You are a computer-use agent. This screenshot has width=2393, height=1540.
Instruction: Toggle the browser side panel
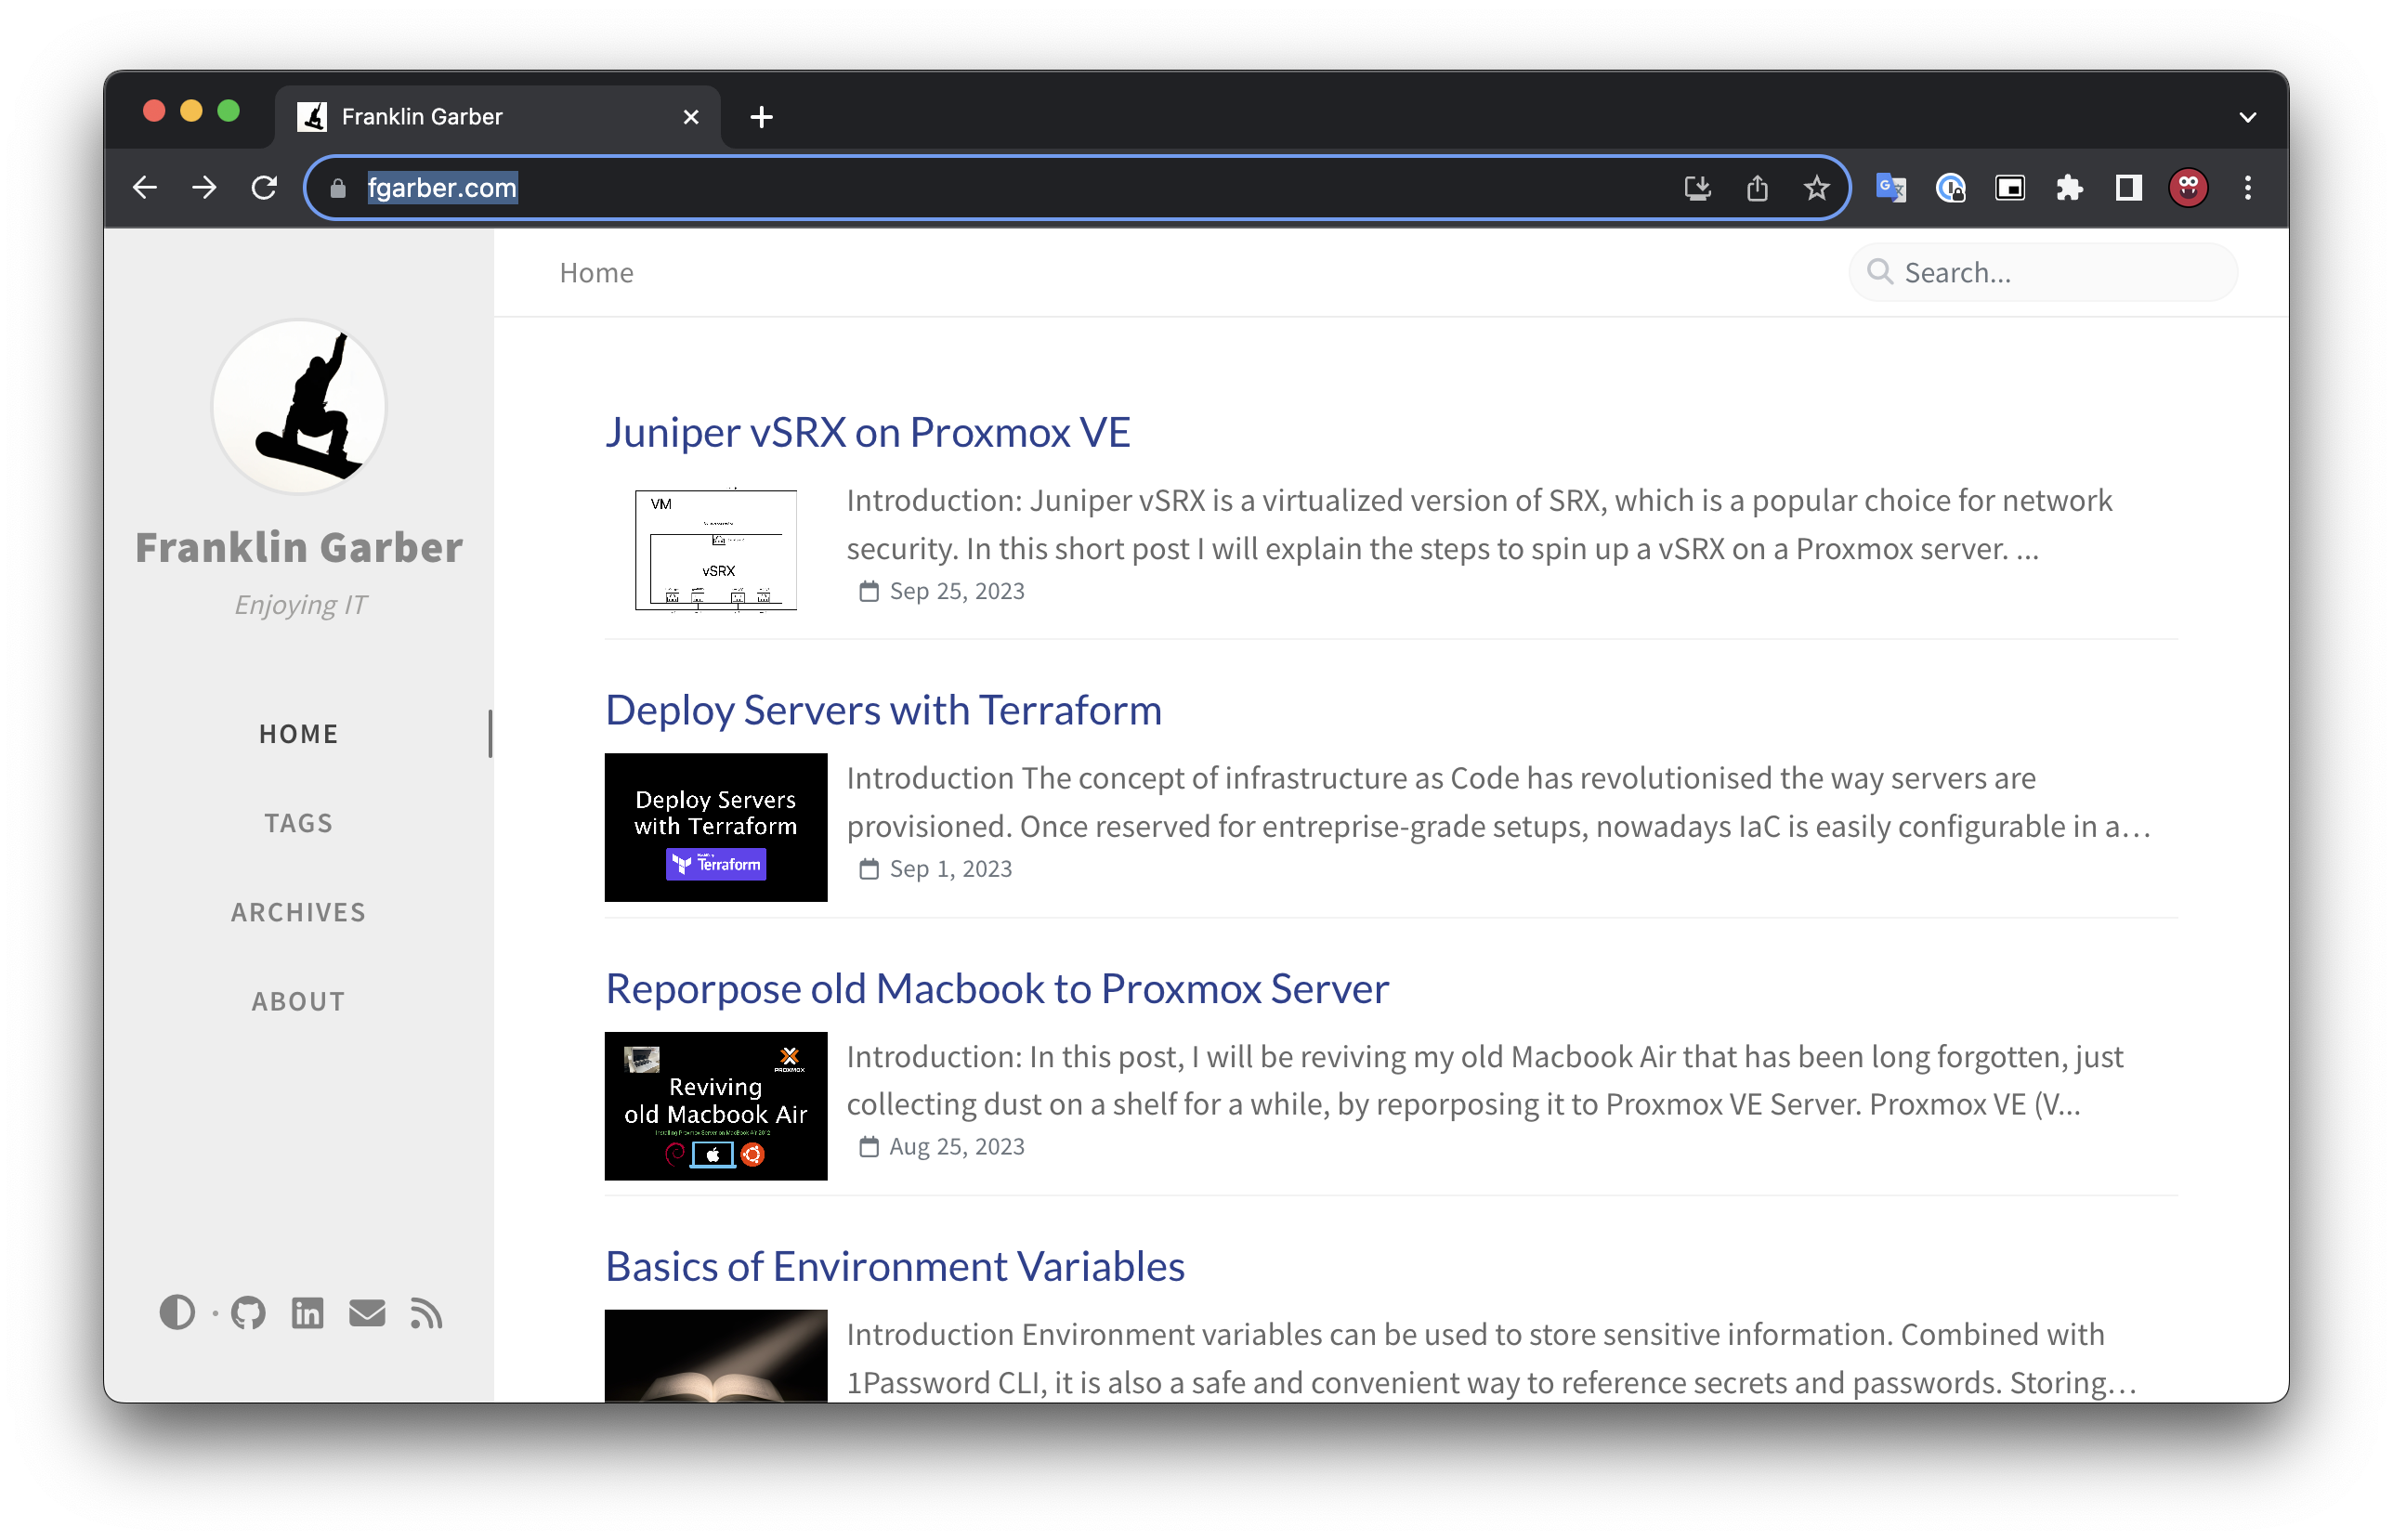[2128, 188]
